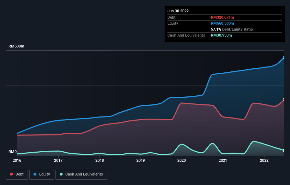This screenshot has width=290, height=185.
Task: Click the 2022 x-axis label
Action: point(264,160)
